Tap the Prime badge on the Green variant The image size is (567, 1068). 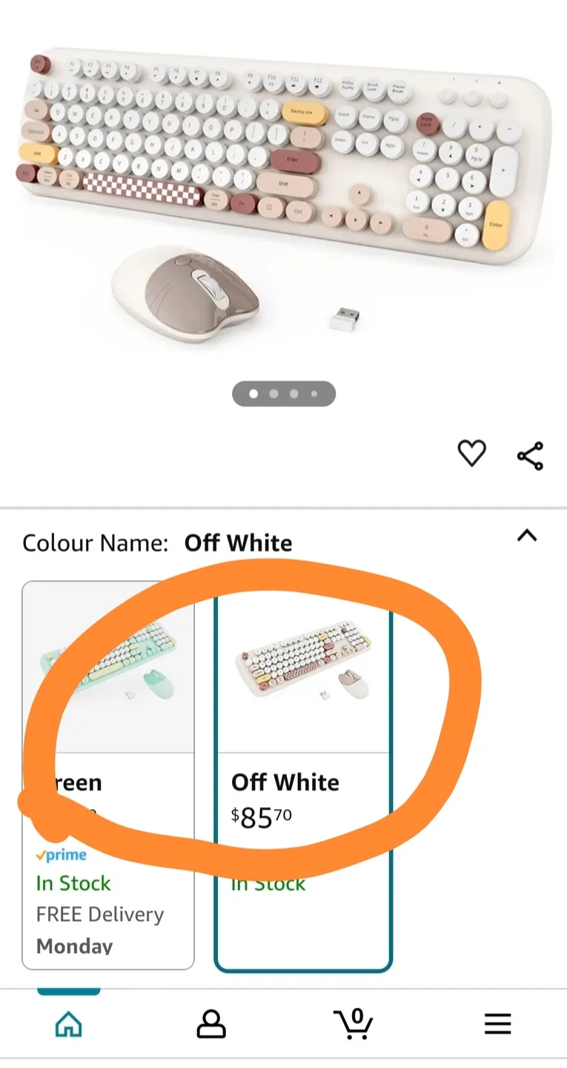[62, 854]
